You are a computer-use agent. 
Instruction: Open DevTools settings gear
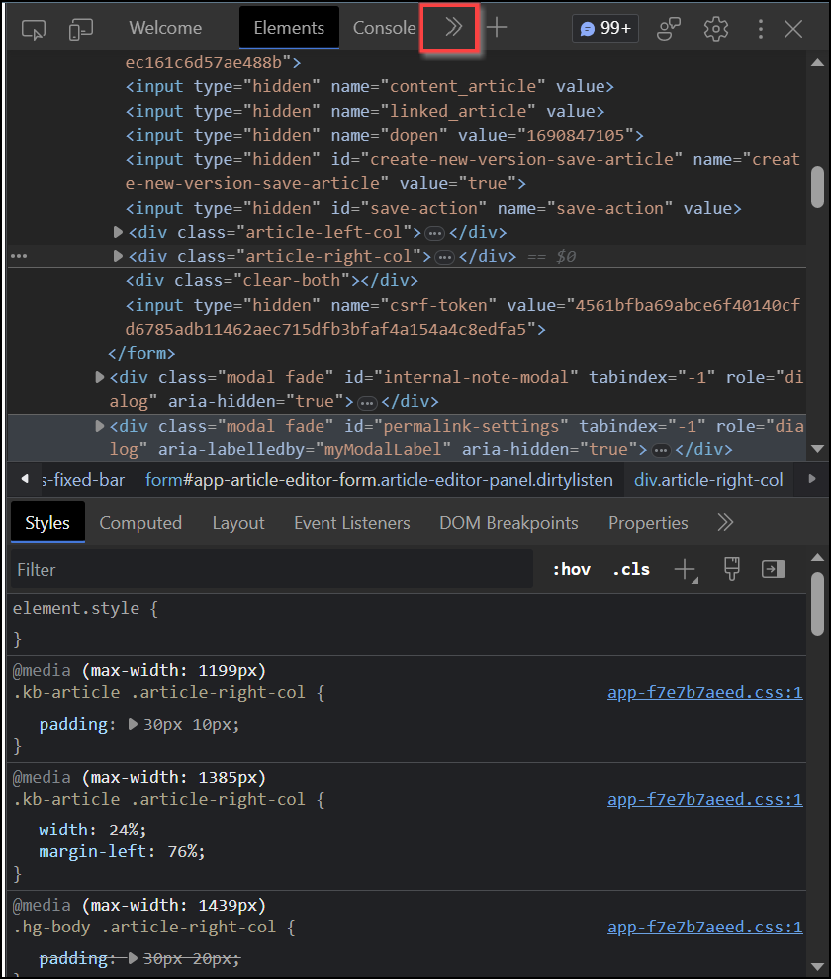(715, 29)
